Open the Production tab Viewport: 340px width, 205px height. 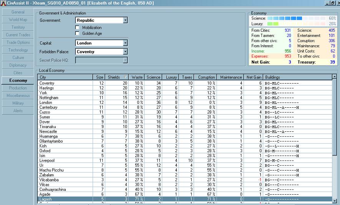18,88
